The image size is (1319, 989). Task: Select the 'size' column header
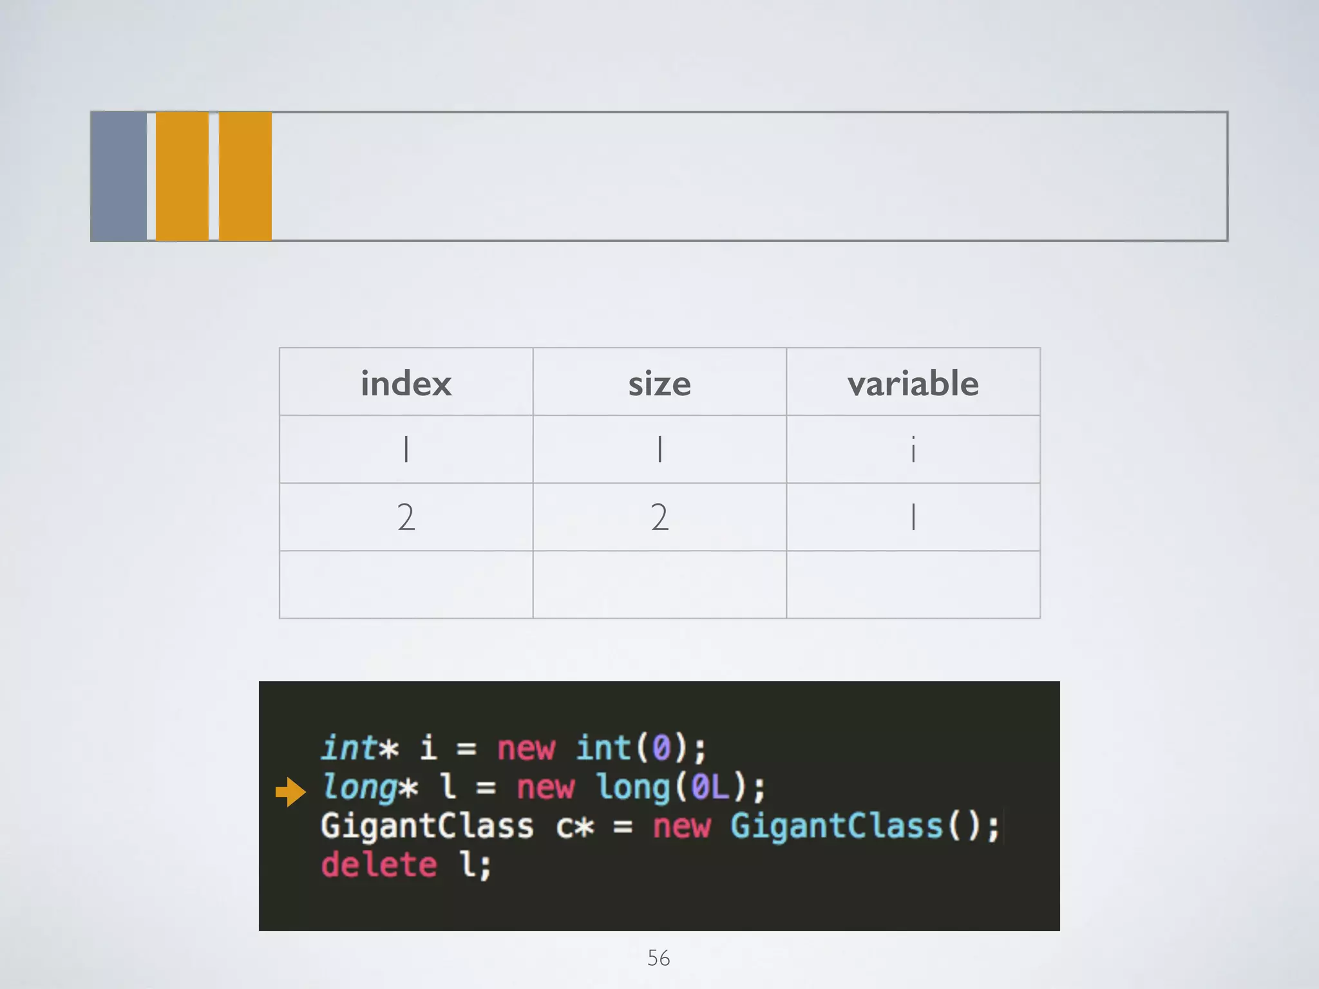pyautogui.click(x=659, y=382)
